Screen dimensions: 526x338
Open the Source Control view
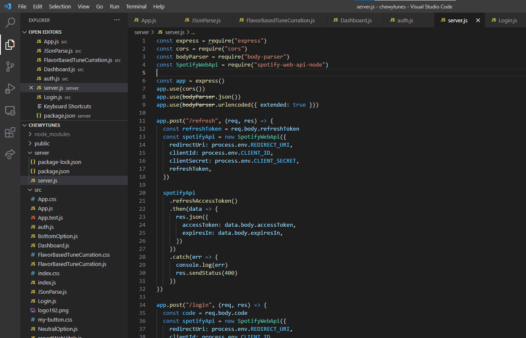click(x=10, y=67)
